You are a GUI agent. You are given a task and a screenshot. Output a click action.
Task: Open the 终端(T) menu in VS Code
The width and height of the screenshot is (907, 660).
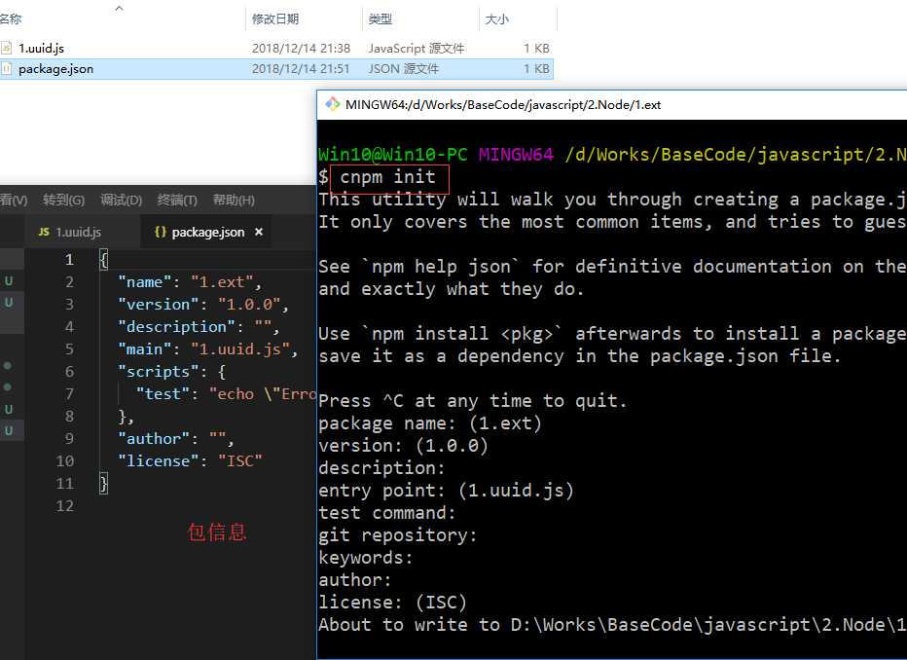tap(177, 201)
